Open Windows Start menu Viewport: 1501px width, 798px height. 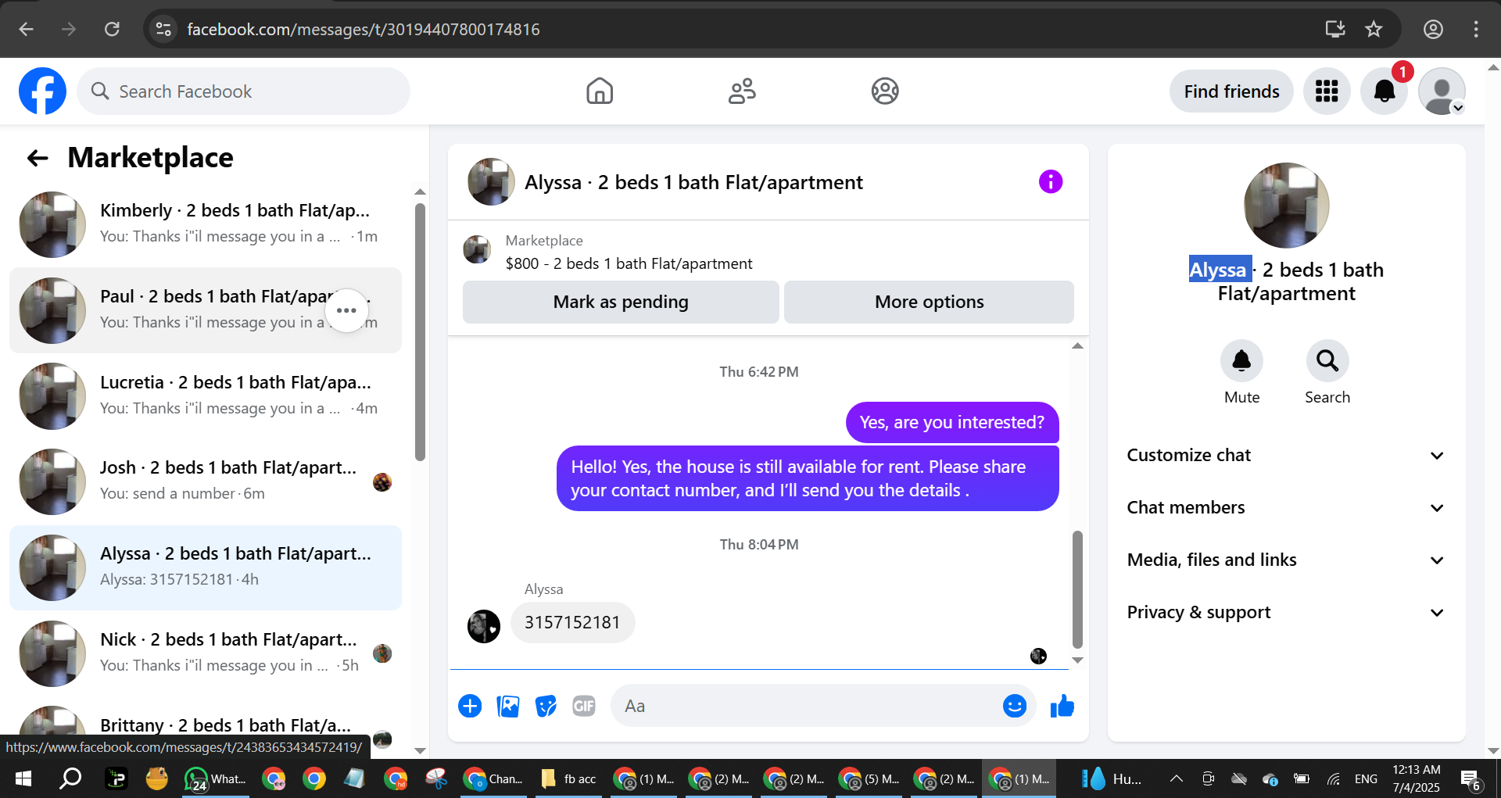point(23,778)
